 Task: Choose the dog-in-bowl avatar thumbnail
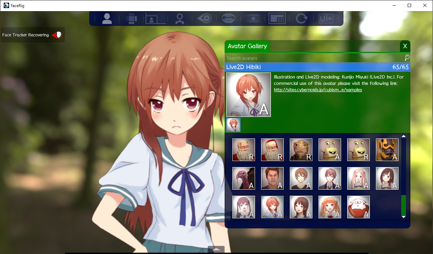(x=358, y=207)
